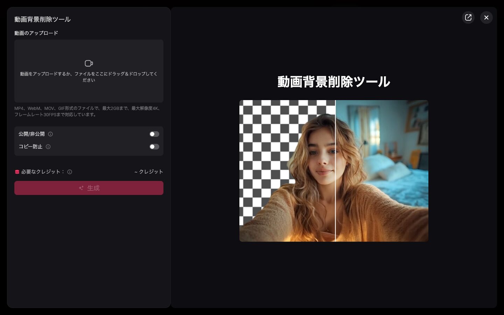Click the video camera upload icon
Screen dimensions: 504x315
[89, 63]
